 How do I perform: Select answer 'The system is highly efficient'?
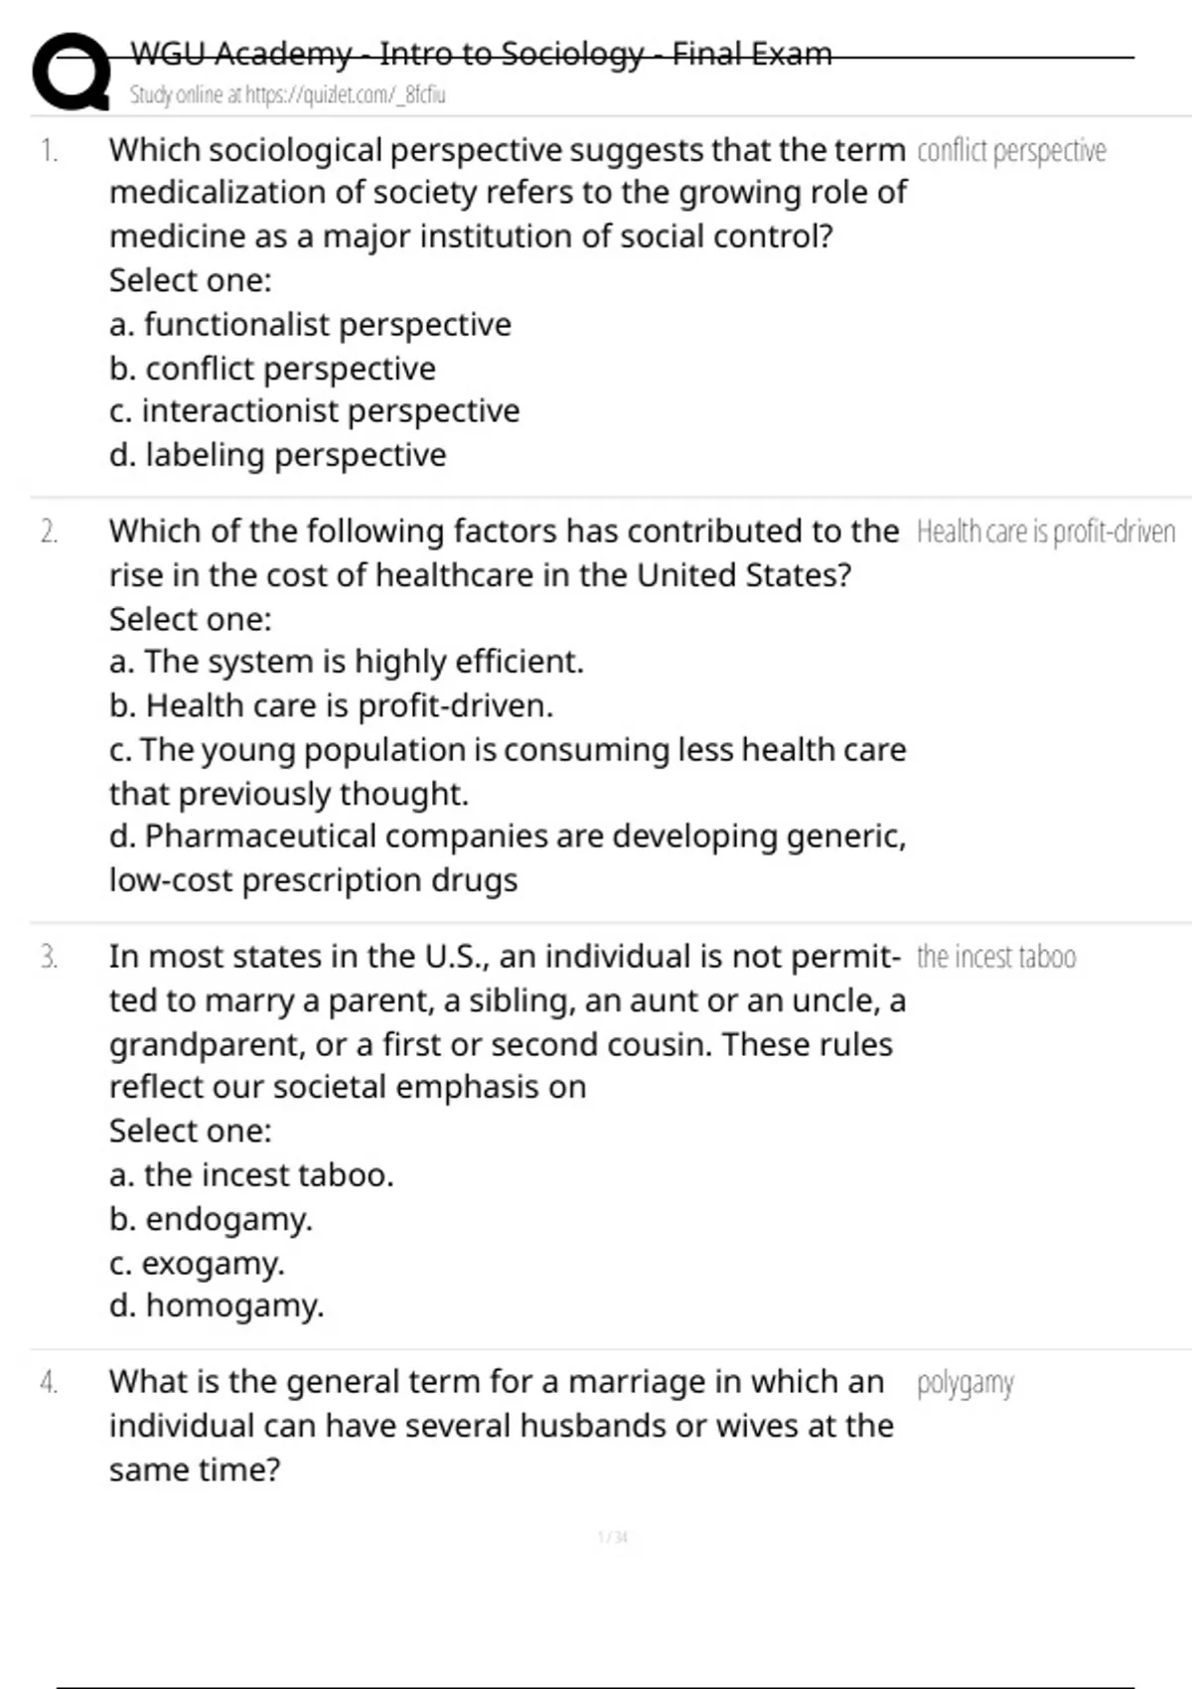(x=346, y=662)
